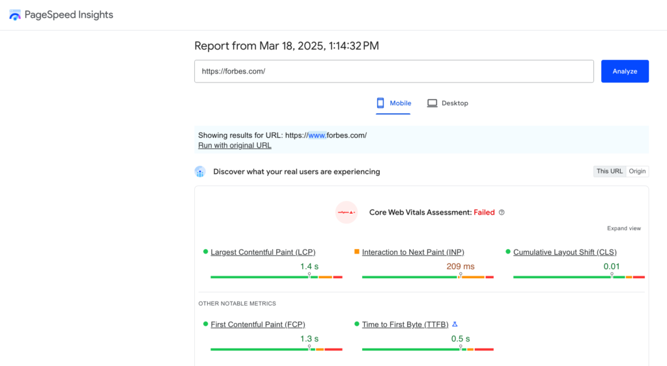
Task: Click 'Discover what your real users are experiencing'
Action: 296,172
